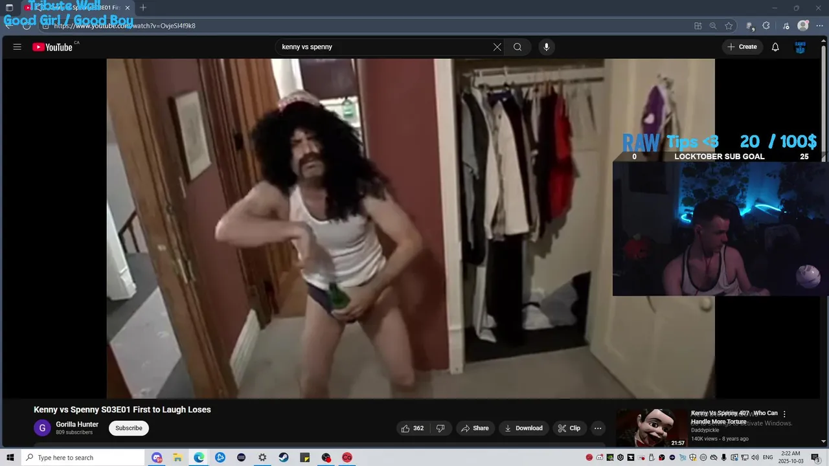
Task: Open the browser extensions puzzle icon
Action: coord(766,26)
